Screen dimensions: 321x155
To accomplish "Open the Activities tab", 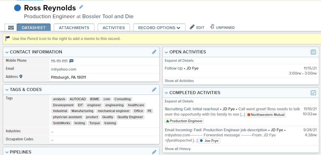I will click(x=114, y=28).
